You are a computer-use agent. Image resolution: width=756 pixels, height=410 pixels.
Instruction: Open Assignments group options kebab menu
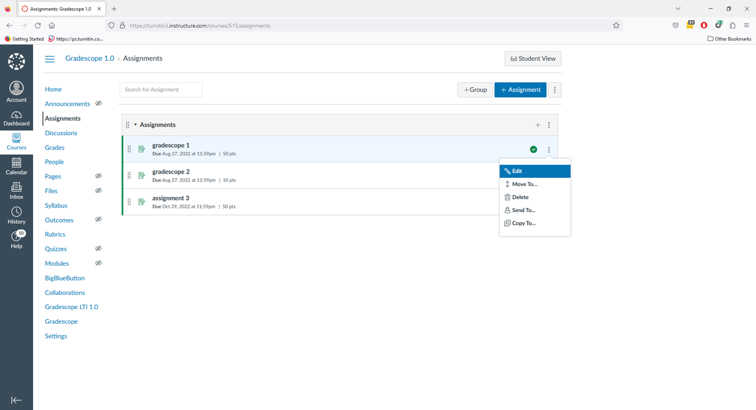coord(549,125)
